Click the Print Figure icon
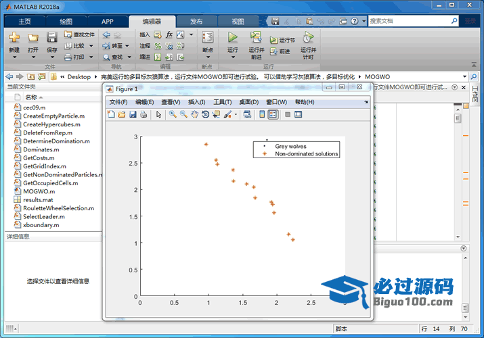The height and width of the screenshot is (338, 484). tap(143, 114)
